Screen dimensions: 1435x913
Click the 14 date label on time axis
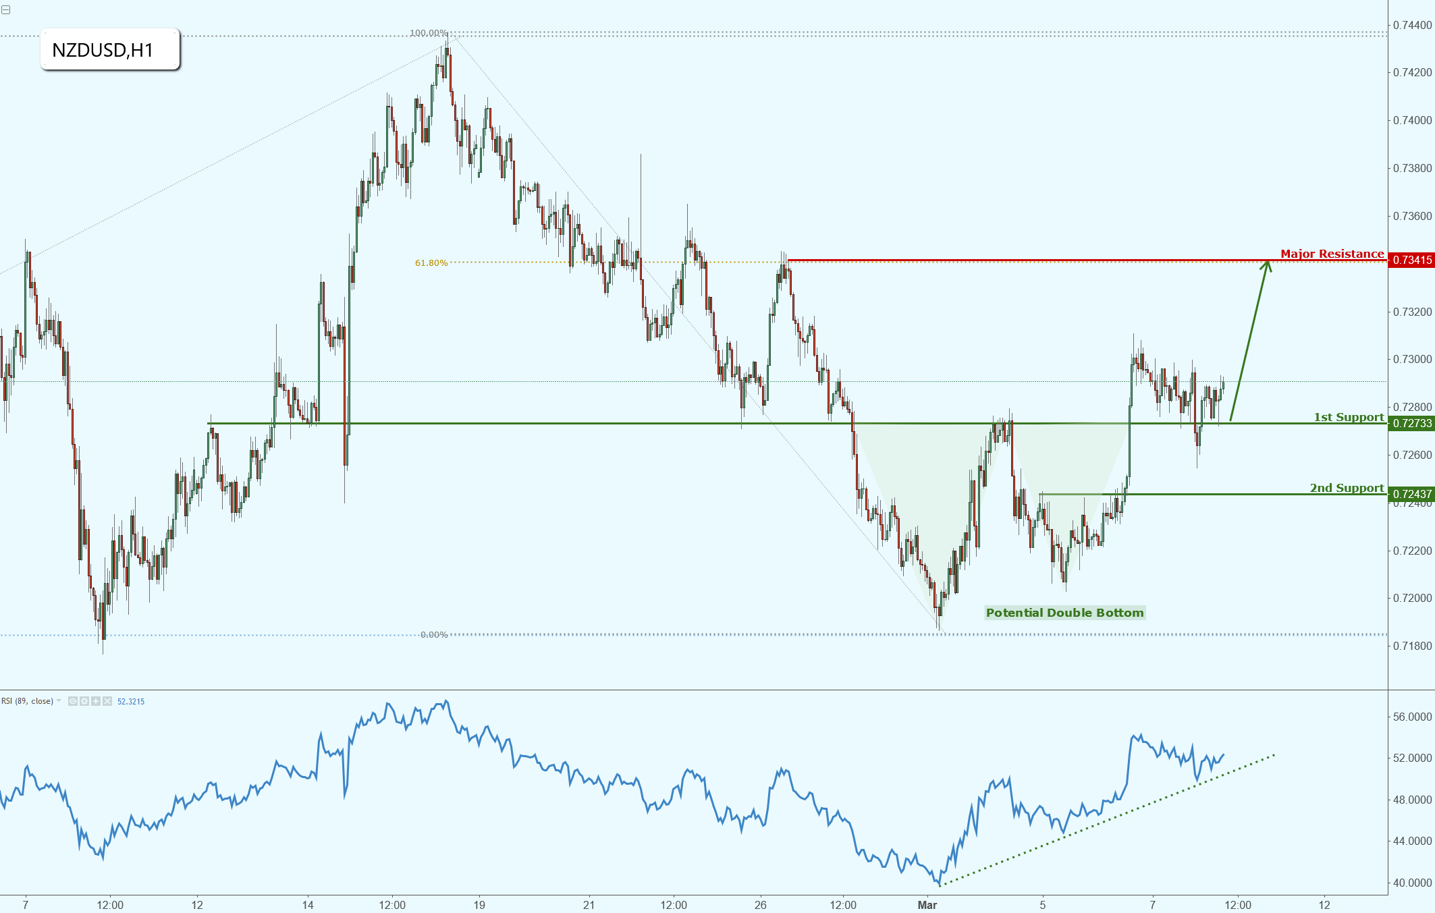tap(308, 905)
